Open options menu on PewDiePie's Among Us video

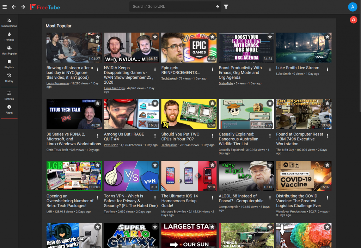pyautogui.click(x=154, y=136)
